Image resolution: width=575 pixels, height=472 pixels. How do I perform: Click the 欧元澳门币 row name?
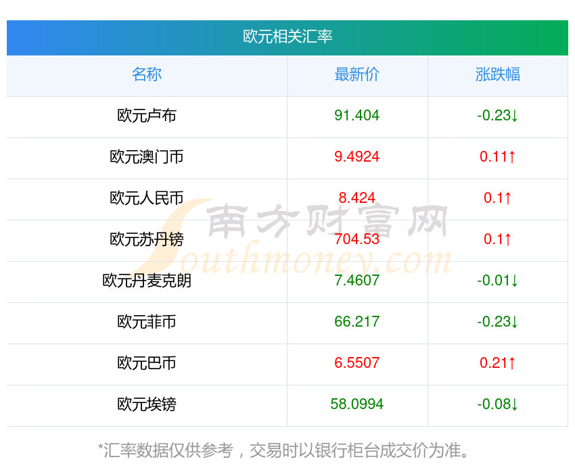(x=147, y=157)
